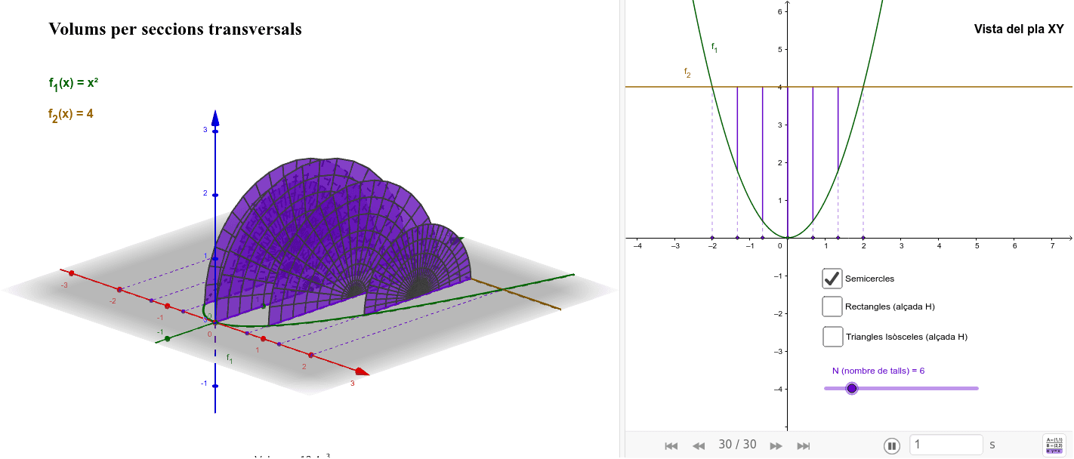
Task: Select the formula text 'f2(x) = 4'
Action: [x=71, y=115]
